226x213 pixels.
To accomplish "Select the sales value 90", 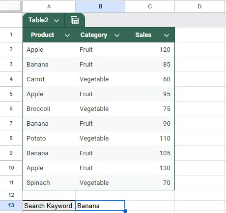I will pyautogui.click(x=150, y=124).
